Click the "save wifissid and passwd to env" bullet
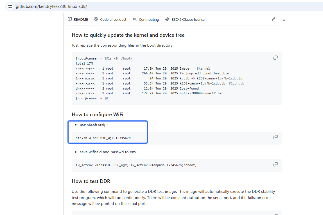Screen dimensions: 323x215 108,152
